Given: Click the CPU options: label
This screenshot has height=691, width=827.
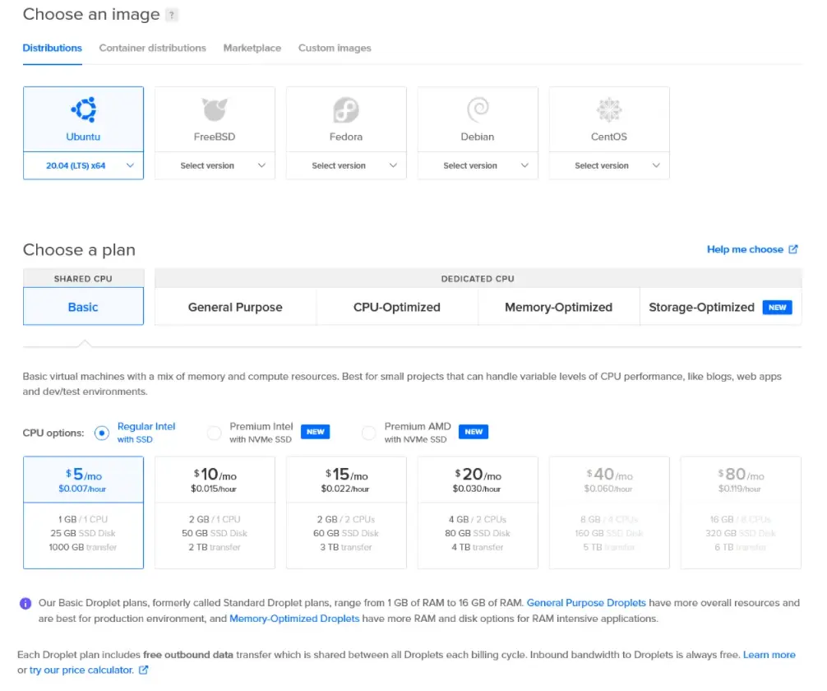Looking at the screenshot, I should point(53,433).
